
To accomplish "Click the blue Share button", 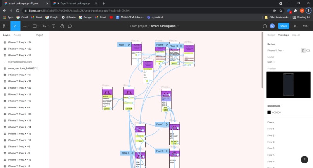I will tap(283, 26).
